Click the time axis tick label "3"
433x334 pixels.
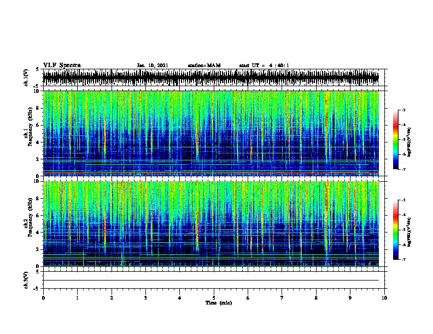[145, 298]
